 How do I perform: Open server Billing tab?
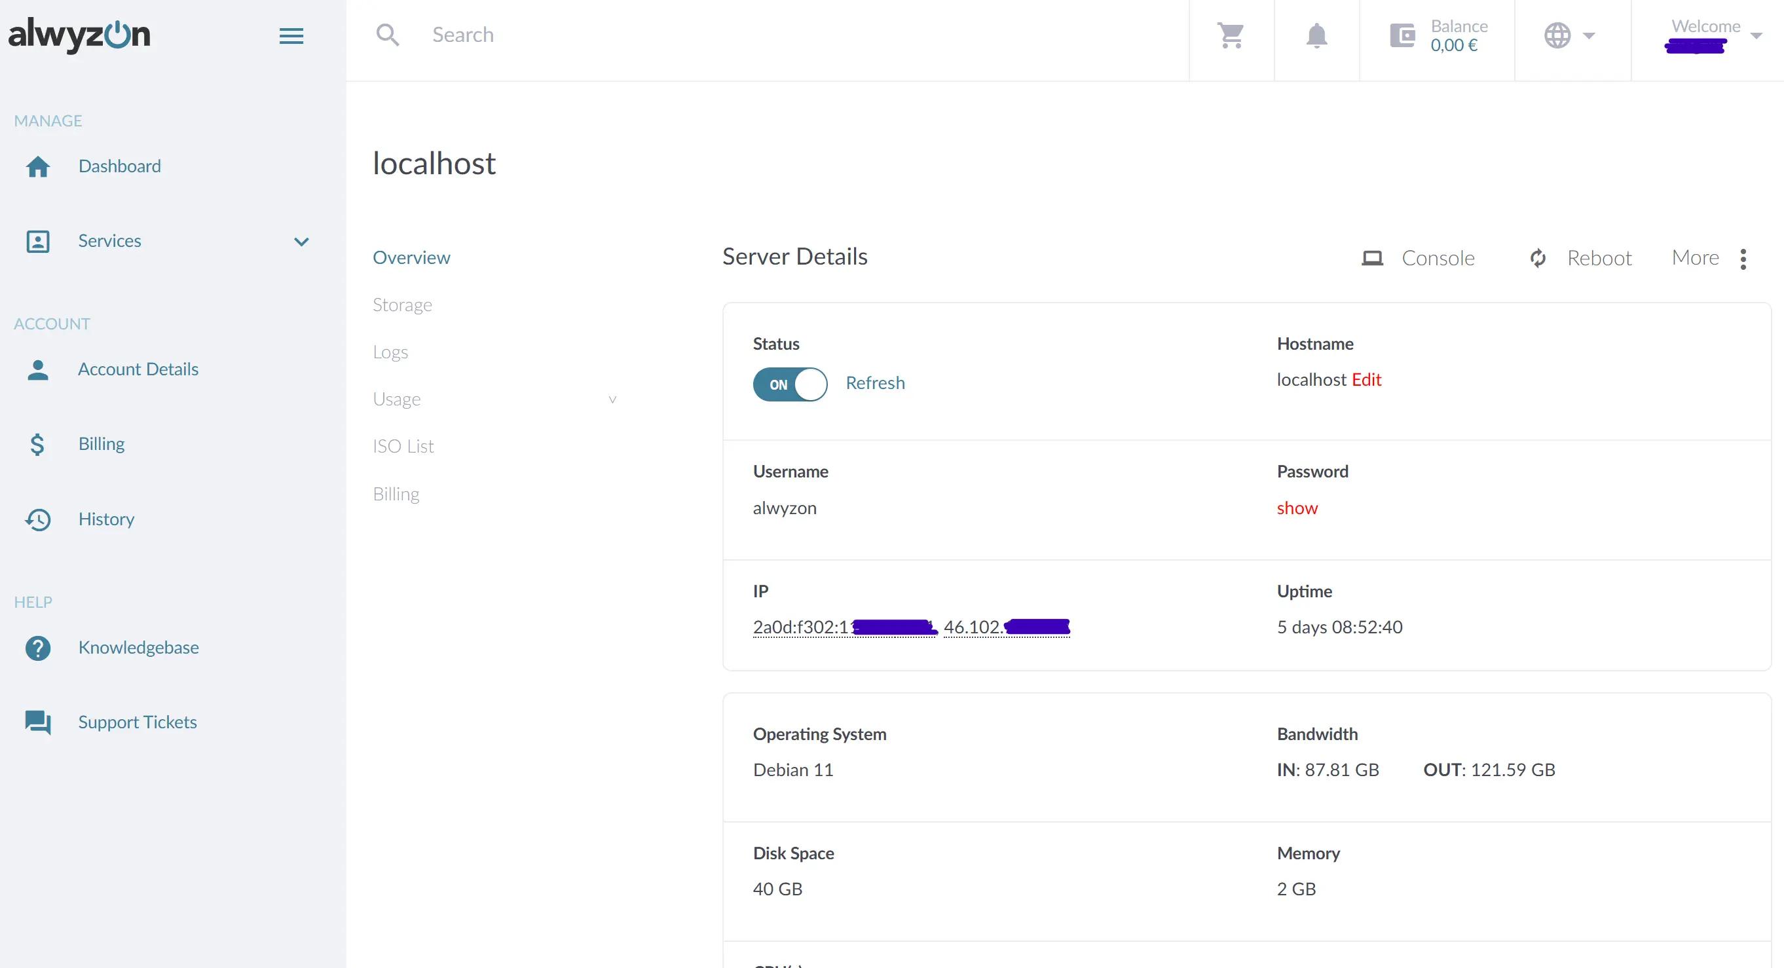tap(396, 494)
